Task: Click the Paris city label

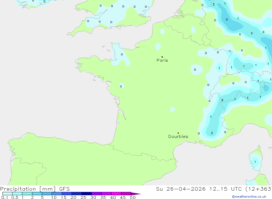Action: (162, 60)
